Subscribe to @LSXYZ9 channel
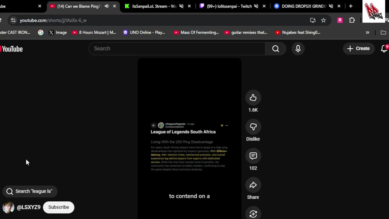The image size is (389, 219). click(x=59, y=207)
